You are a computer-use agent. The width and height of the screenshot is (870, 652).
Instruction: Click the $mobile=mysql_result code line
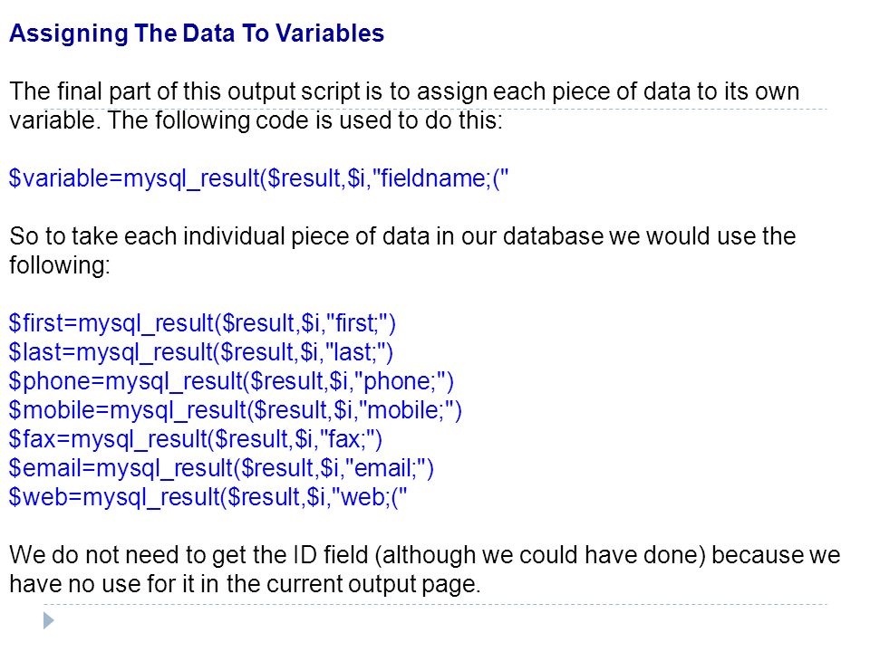[x=236, y=410]
